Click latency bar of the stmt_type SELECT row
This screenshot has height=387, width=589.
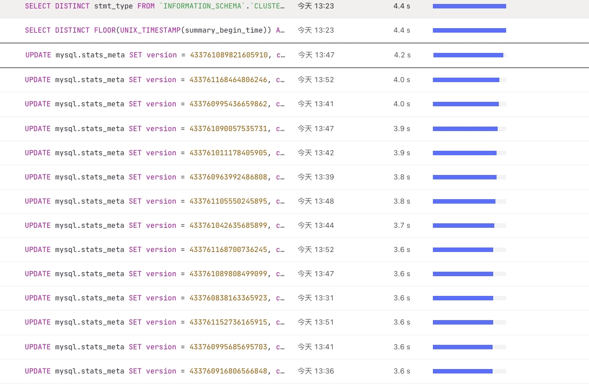click(x=469, y=6)
